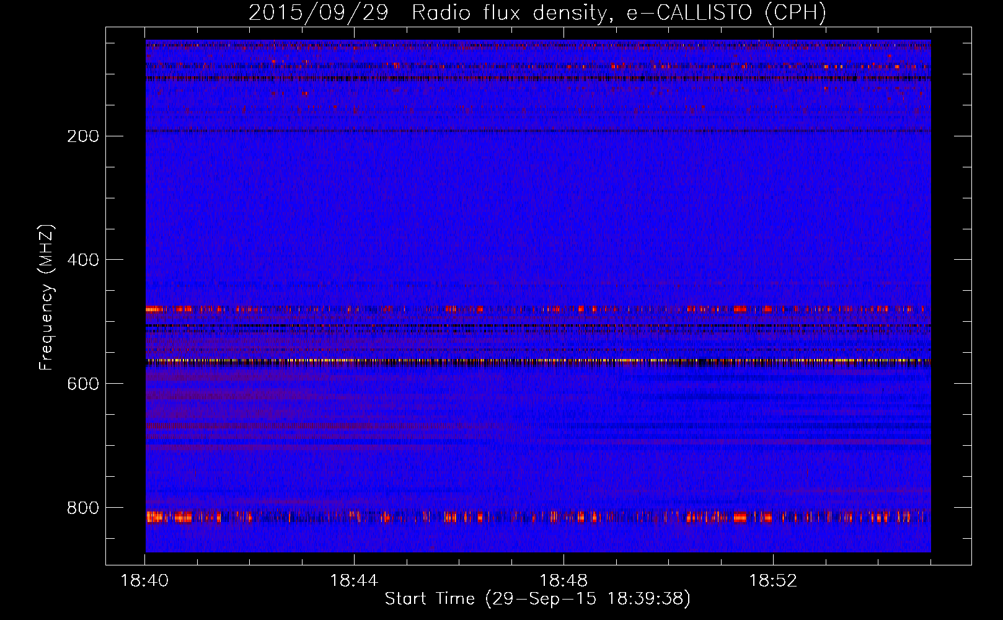Click the "Start Time (29-Sep-15 18:39:38)" axis label

[x=537, y=599]
